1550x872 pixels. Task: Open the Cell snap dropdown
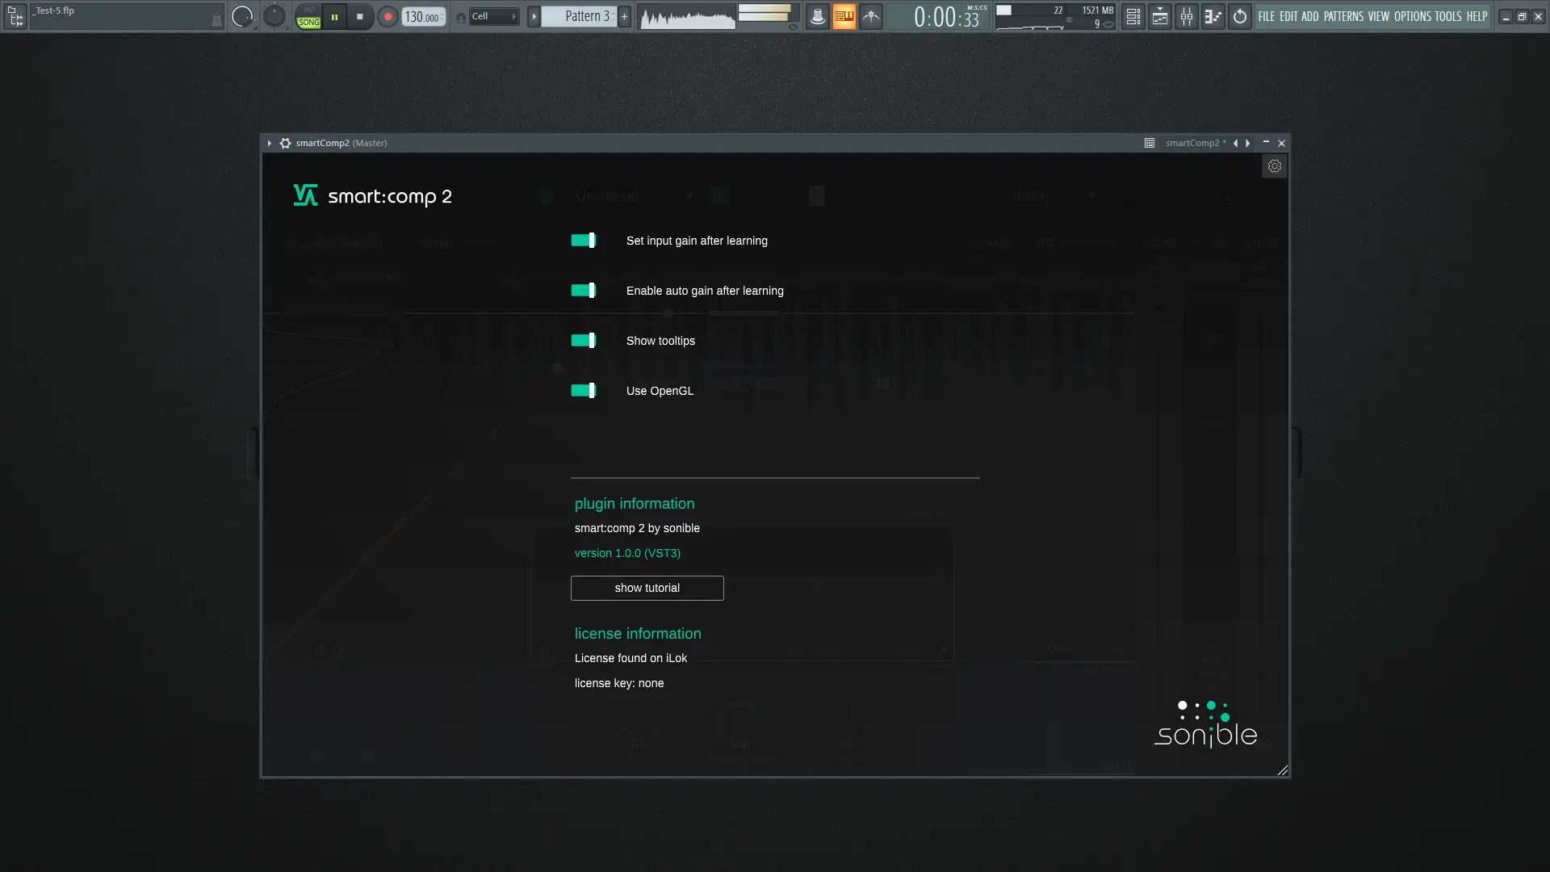(492, 16)
